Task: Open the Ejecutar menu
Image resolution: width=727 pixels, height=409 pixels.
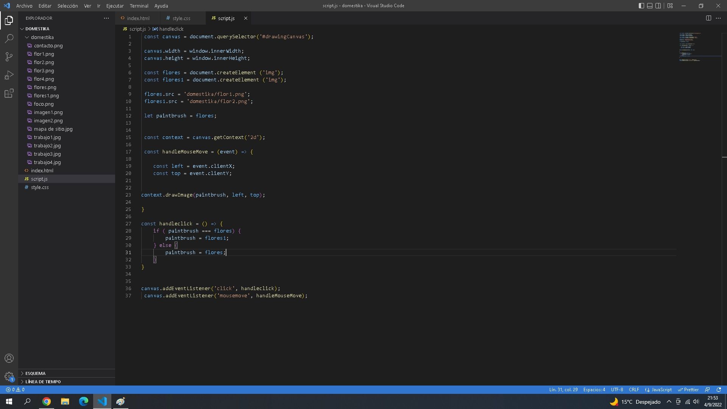Action: coord(115,6)
